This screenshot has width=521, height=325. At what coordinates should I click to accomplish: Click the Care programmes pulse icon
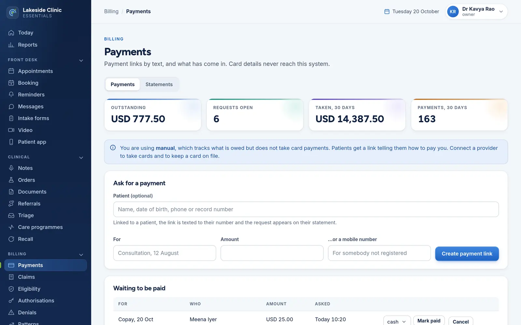11,227
